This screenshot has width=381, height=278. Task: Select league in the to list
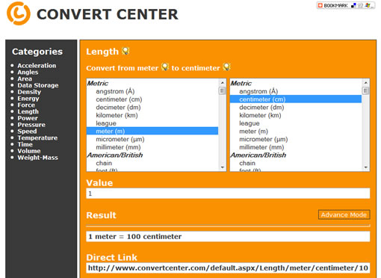click(296, 123)
